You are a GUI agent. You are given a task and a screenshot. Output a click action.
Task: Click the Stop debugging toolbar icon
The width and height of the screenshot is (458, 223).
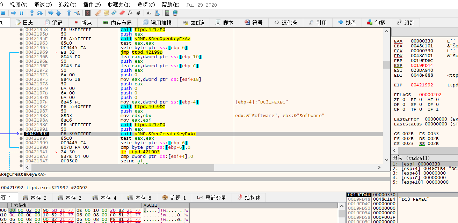3,13
